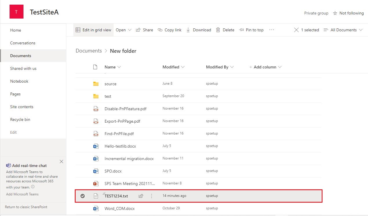Viewport: 368px width, 216px height.
Task: Open SPS Team Meeting presentation
Action: pyautogui.click(x=130, y=184)
